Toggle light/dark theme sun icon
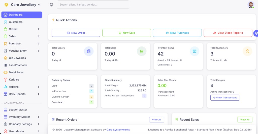The width and height of the screenshot is (258, 134). tap(52, 5)
